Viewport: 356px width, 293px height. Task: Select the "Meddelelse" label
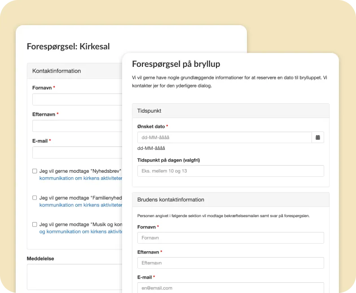click(40, 258)
